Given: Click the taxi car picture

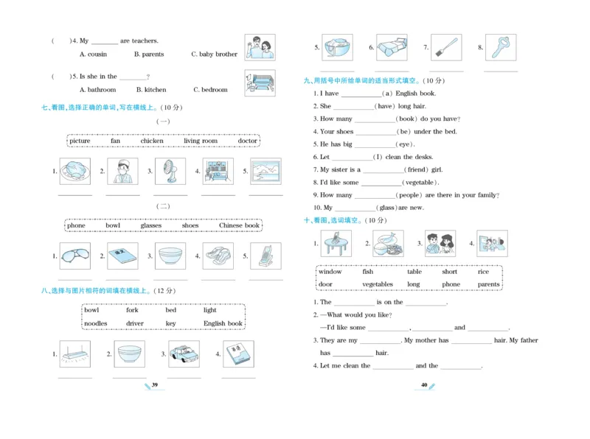Looking at the screenshot, I should pos(184,354).
